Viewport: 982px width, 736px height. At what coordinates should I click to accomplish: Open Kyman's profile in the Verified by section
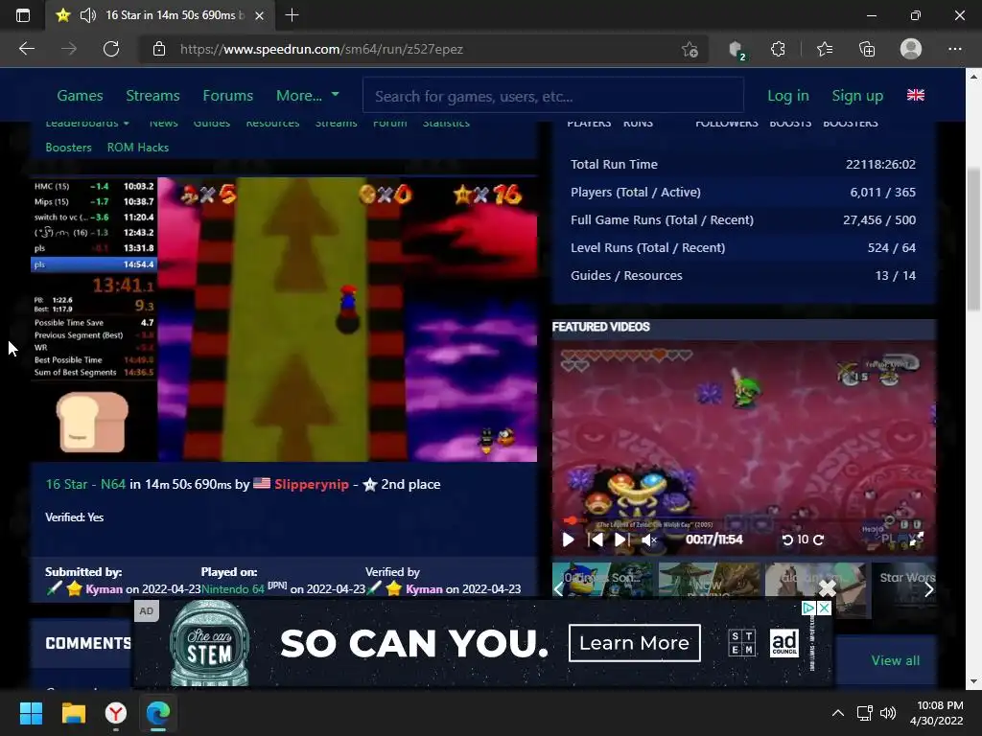[424, 589]
